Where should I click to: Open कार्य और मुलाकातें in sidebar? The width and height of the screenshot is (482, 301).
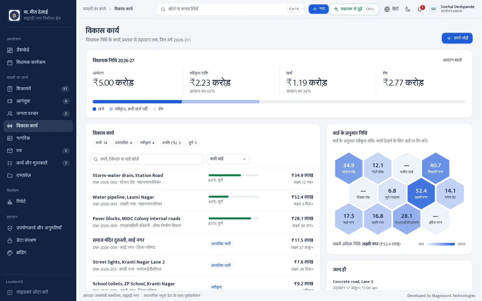pos(38,163)
